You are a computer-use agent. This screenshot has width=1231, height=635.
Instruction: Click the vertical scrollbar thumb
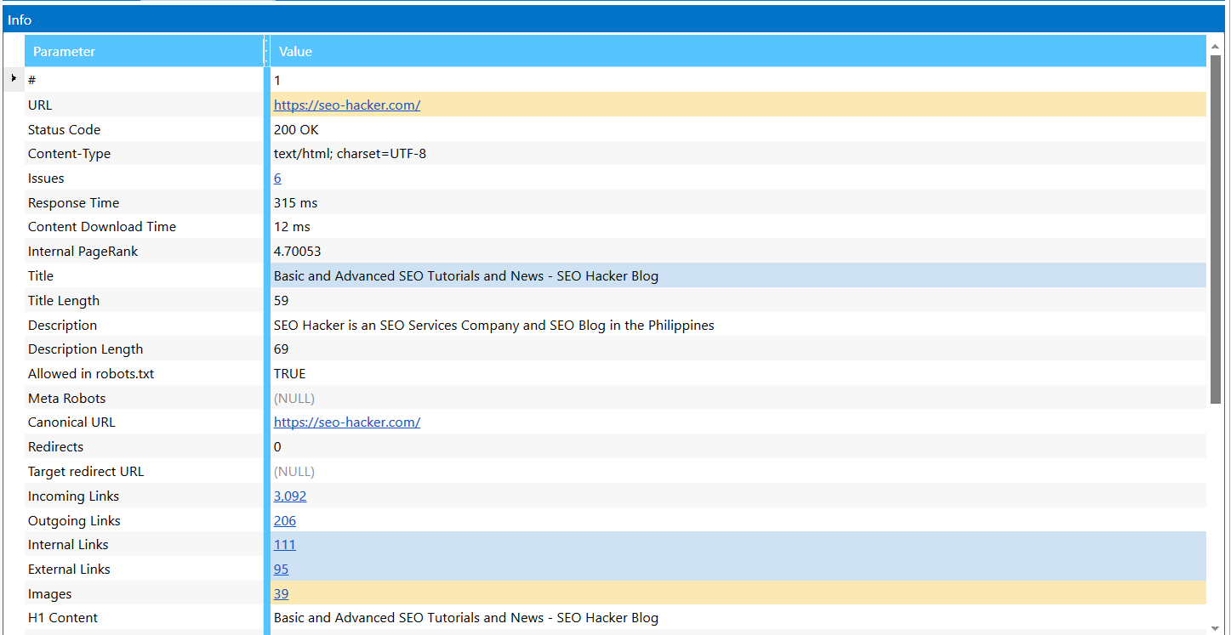point(1215,230)
